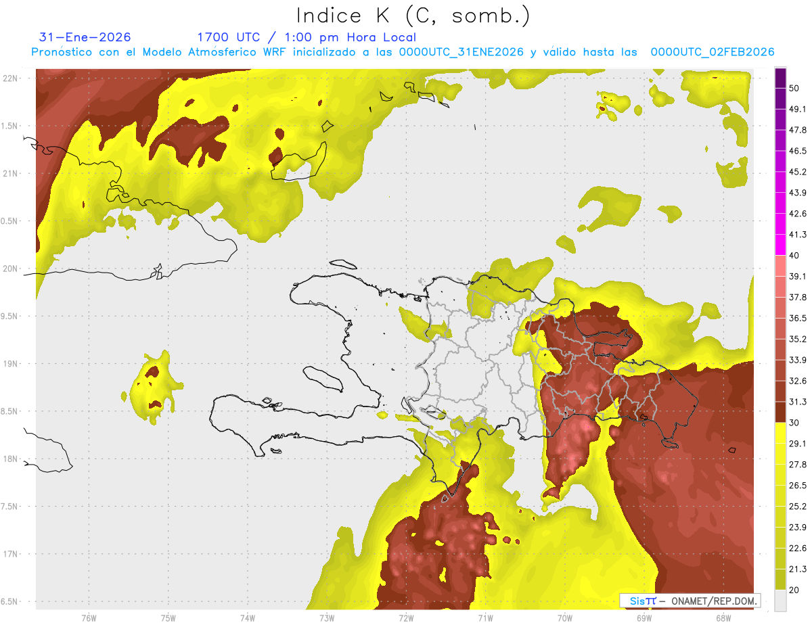The width and height of the screenshot is (812, 627).
Task: Click the '72W' longitude label
Action: 406,618
